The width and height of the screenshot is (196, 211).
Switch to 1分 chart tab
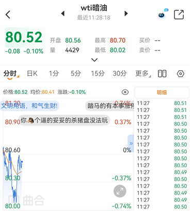click(54, 74)
